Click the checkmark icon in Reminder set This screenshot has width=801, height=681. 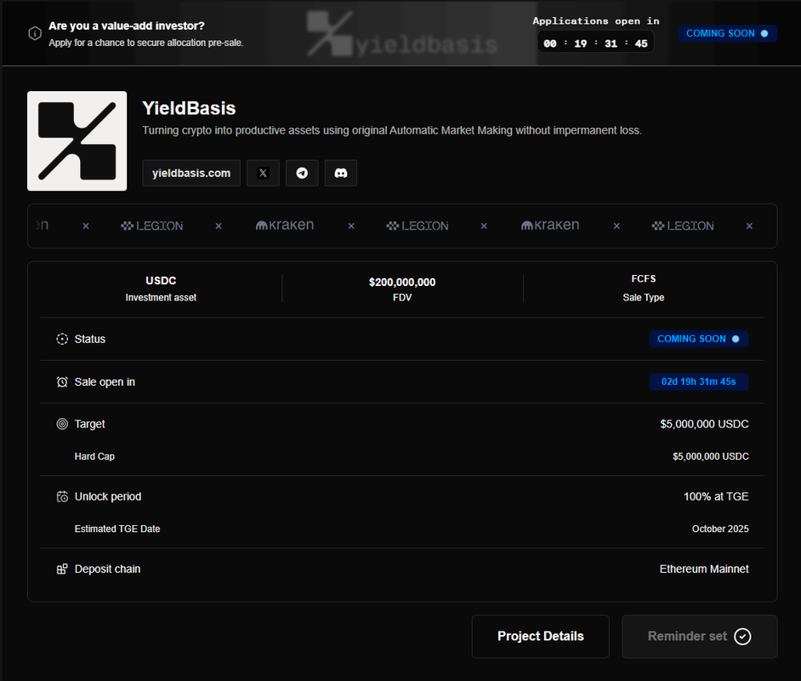coord(742,637)
